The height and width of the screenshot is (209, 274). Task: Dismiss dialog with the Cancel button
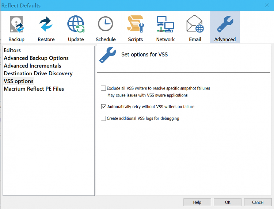click(258, 202)
